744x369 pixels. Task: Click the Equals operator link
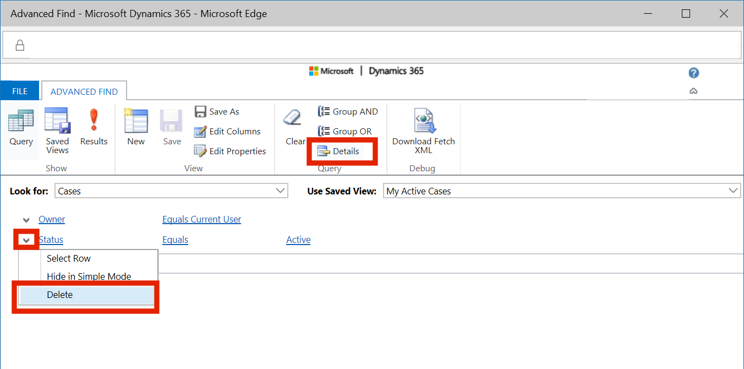(x=176, y=240)
